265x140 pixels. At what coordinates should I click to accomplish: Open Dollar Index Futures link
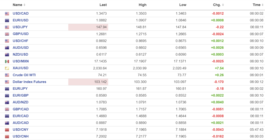tap(29, 82)
